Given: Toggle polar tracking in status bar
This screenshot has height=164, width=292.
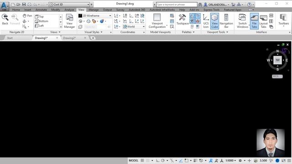Looking at the screenshot, I should pyautogui.click(x=163, y=160).
